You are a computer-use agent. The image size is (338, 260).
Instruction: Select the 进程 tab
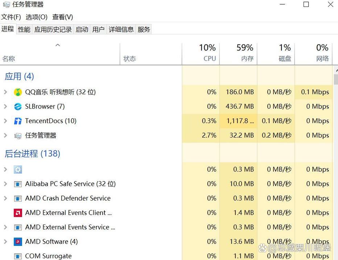8,29
